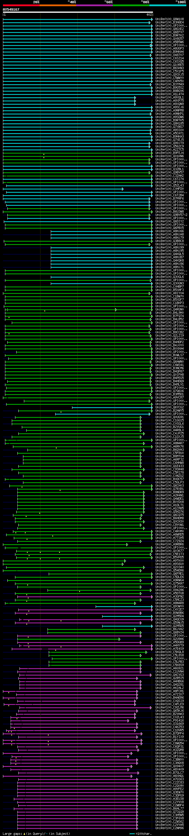Click the orange ~40% identity legend segment
The image size is (189, 836).
(58, 5)
